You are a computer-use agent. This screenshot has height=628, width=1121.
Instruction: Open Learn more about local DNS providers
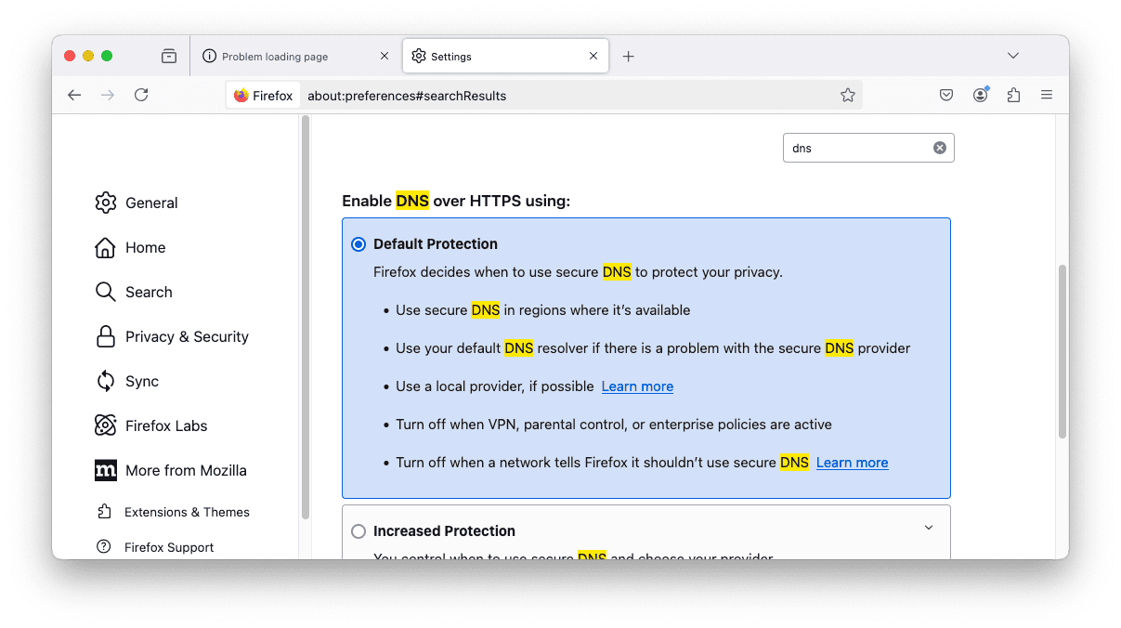[x=637, y=386]
